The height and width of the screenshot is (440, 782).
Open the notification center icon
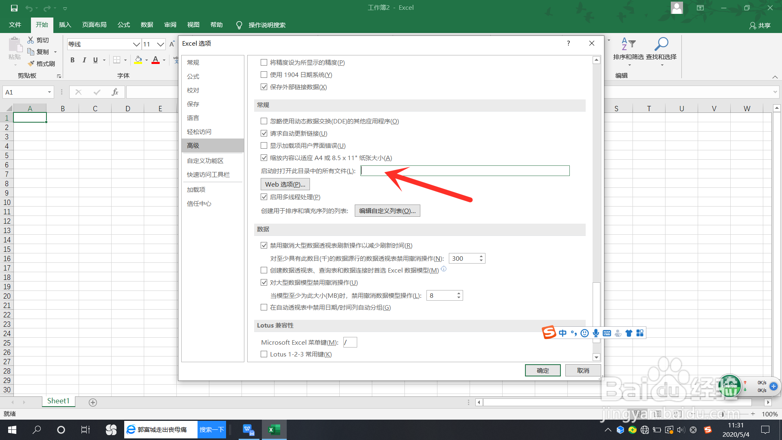point(765,430)
